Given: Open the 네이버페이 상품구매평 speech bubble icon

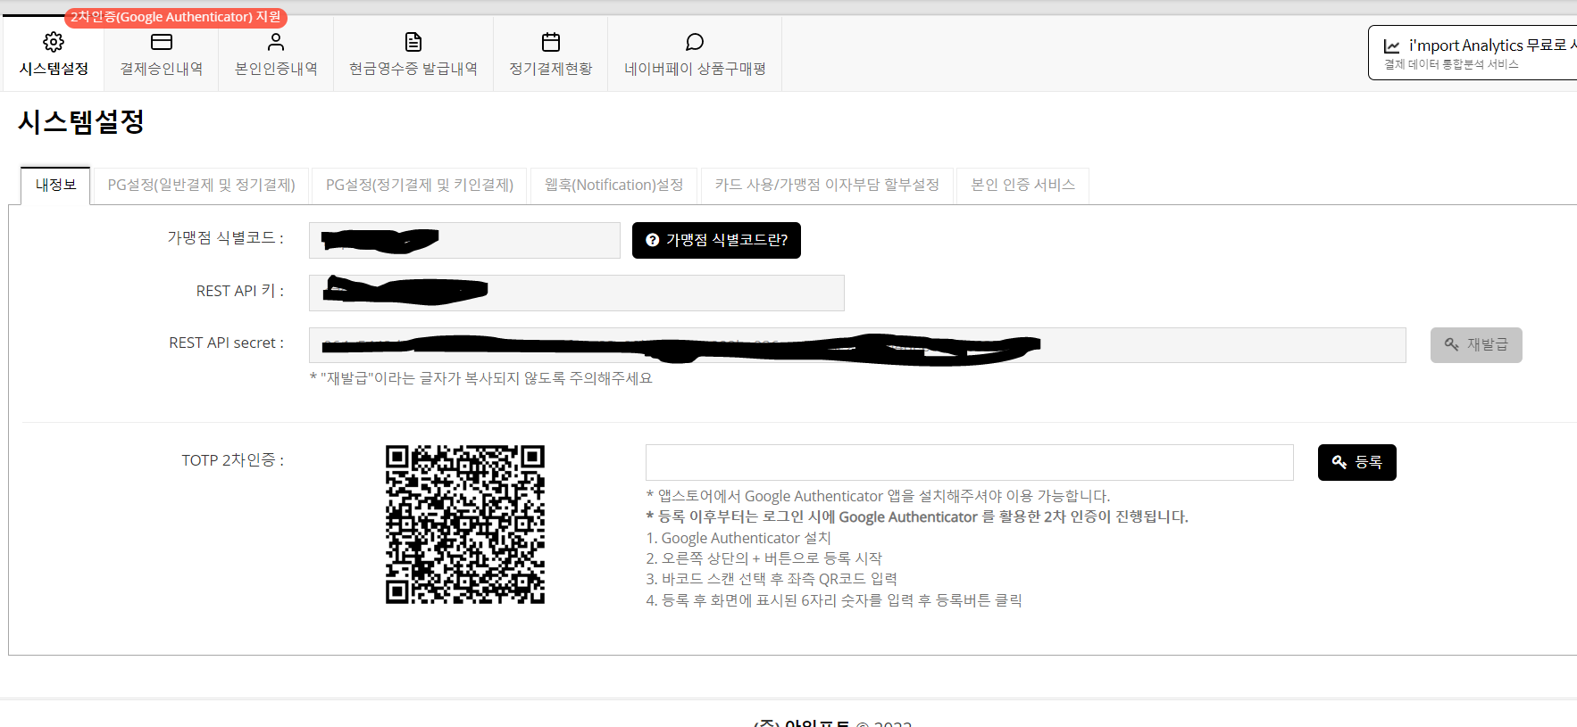Looking at the screenshot, I should click(695, 42).
